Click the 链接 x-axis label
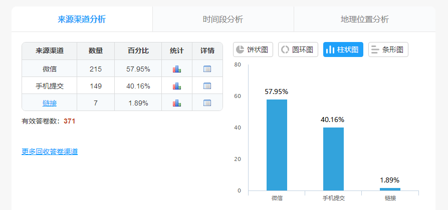The height and width of the screenshot is (210, 448). pyautogui.click(x=390, y=198)
